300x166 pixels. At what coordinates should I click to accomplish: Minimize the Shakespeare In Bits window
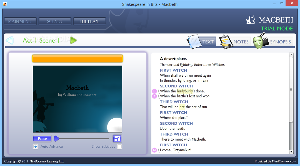pyautogui.click(x=274, y=3)
